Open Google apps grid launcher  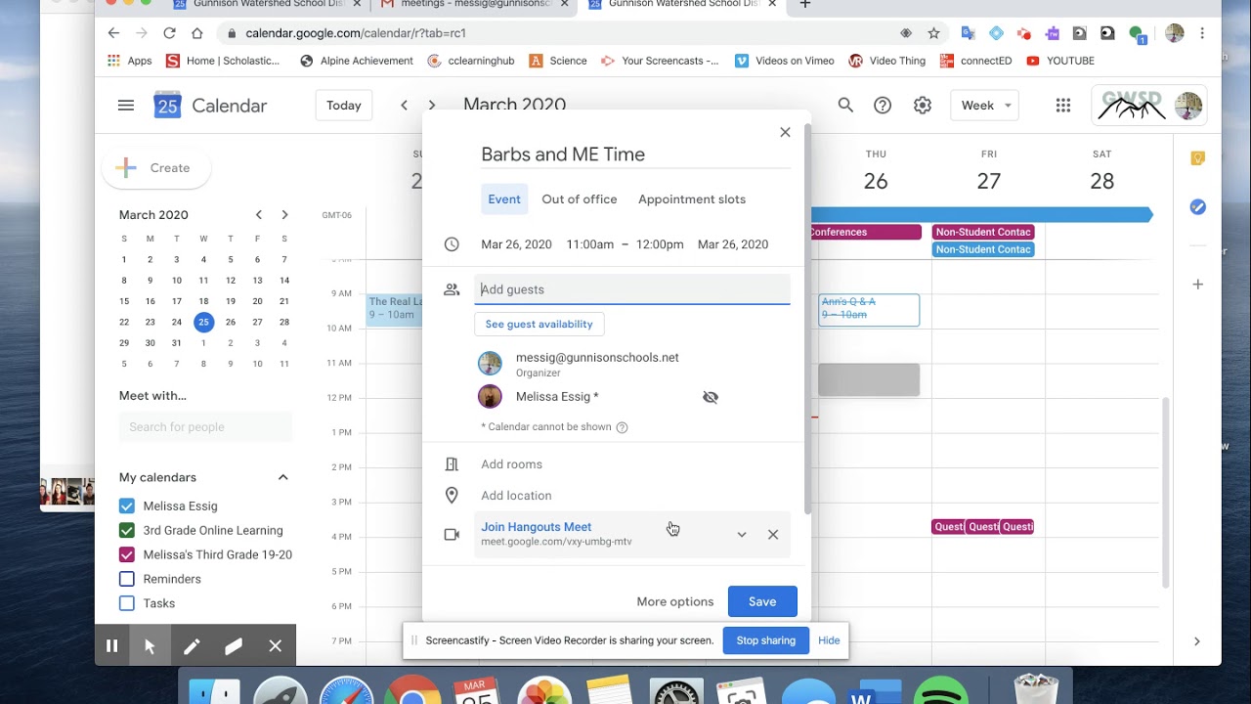pos(1063,106)
